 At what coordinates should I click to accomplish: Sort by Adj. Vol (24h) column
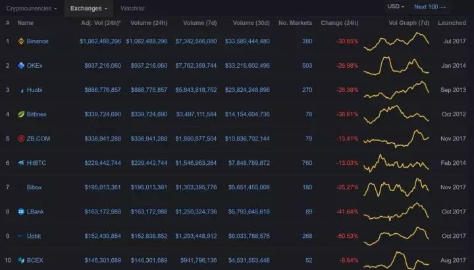pyautogui.click(x=101, y=23)
